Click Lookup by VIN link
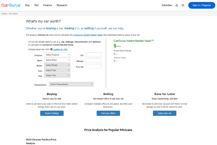 click(60, 49)
